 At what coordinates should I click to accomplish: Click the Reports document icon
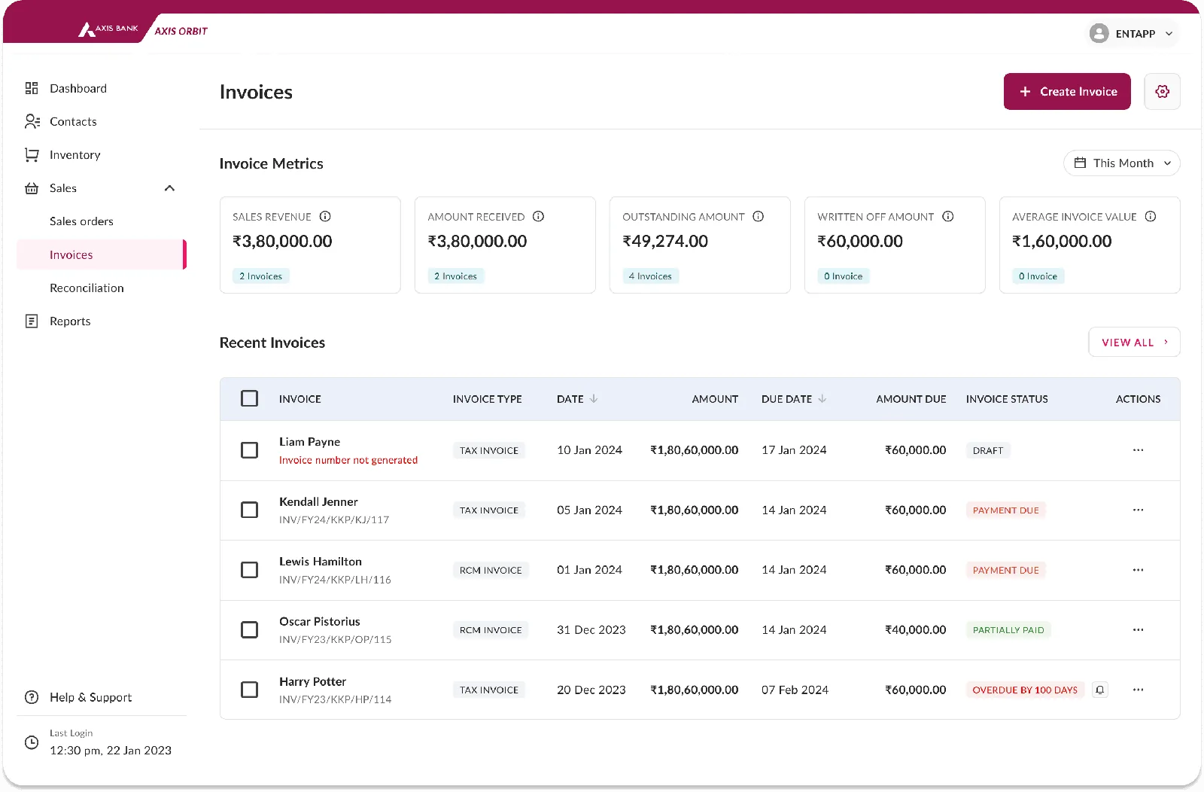pos(32,321)
